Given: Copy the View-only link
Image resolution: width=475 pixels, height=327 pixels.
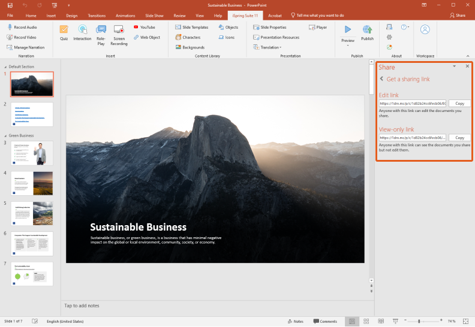Looking at the screenshot, I should click(459, 138).
